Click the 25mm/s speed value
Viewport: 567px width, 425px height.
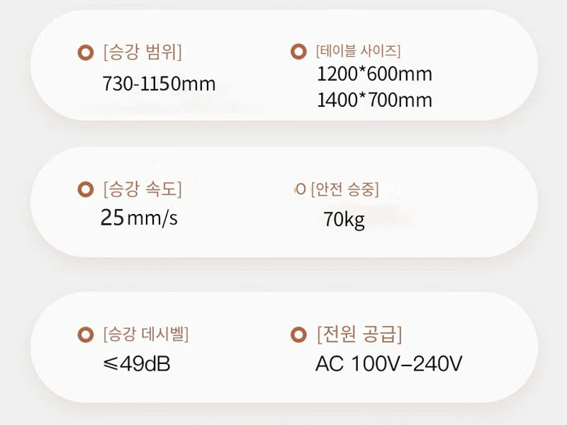coord(139,218)
